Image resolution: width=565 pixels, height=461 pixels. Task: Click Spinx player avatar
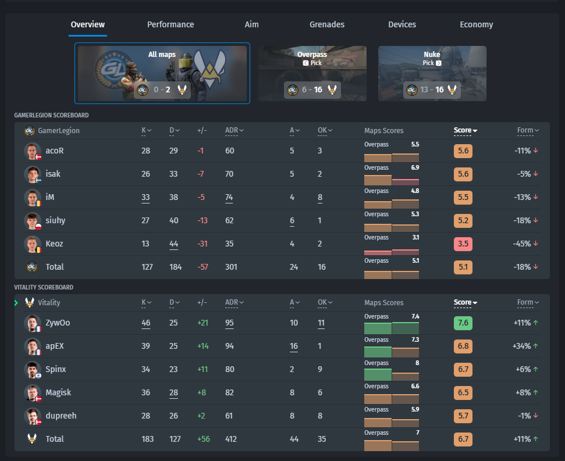coord(32,370)
